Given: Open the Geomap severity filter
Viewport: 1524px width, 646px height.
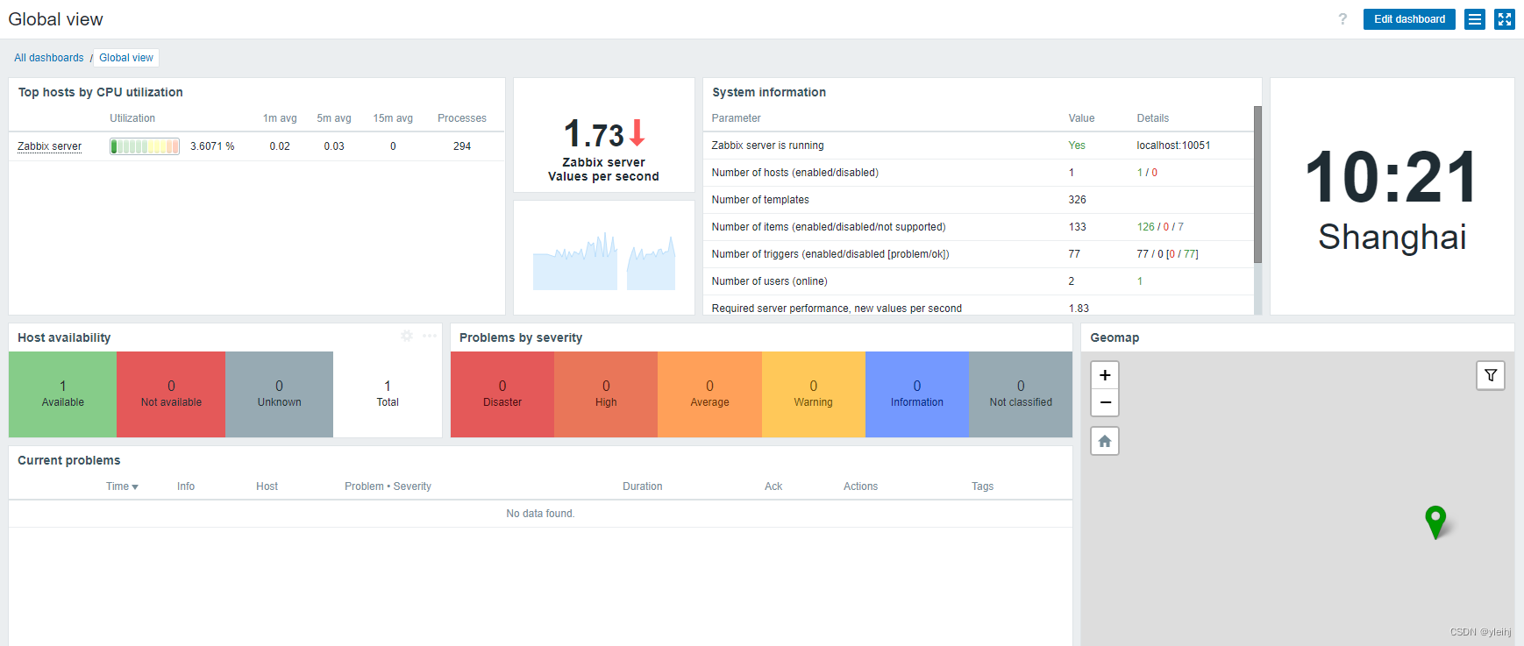Looking at the screenshot, I should [1491, 375].
